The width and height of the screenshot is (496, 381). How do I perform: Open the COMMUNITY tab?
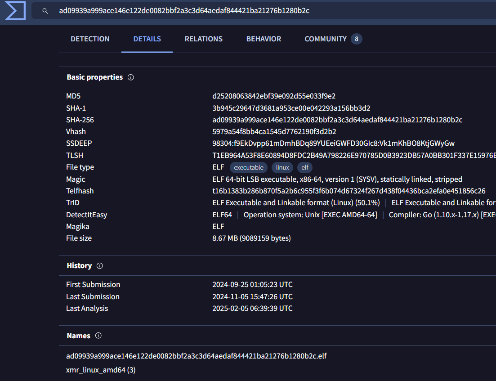pyautogui.click(x=326, y=39)
